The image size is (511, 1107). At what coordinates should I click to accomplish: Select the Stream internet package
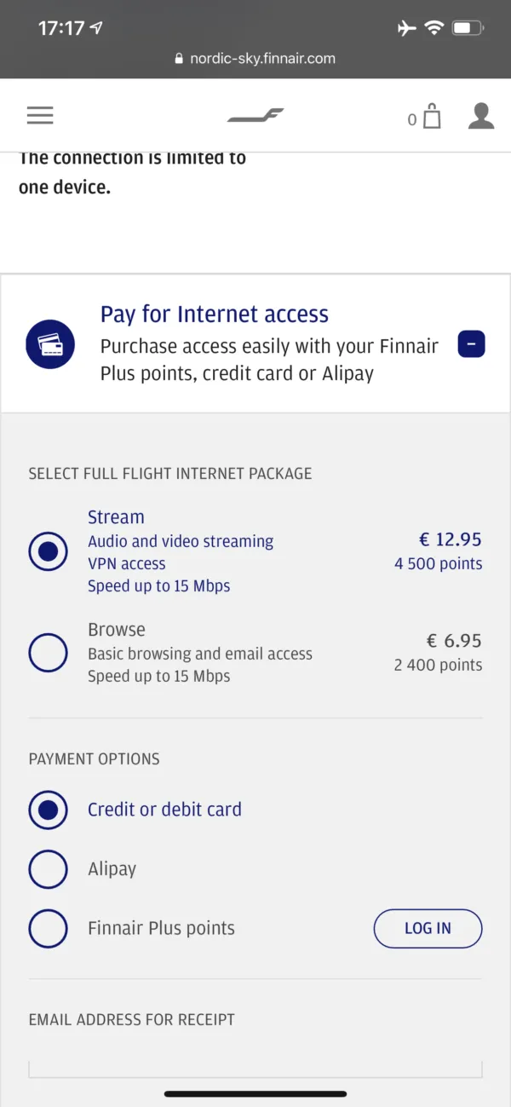click(48, 552)
